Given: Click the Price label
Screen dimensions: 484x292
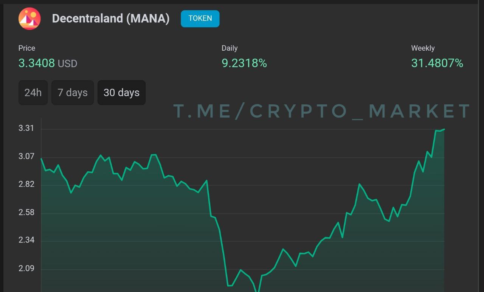Looking at the screenshot, I should (27, 48).
